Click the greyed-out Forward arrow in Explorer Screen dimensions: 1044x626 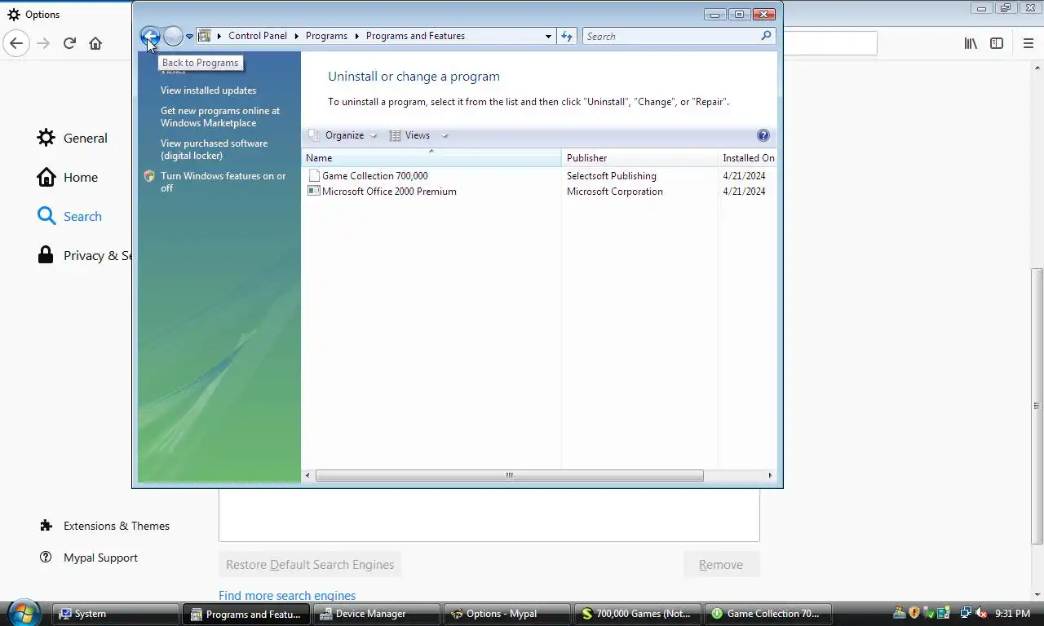tap(173, 36)
